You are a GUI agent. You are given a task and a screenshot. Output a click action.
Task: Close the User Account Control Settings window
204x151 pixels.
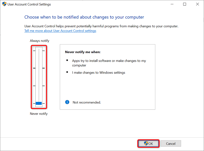pyautogui.click(x=197, y=4)
